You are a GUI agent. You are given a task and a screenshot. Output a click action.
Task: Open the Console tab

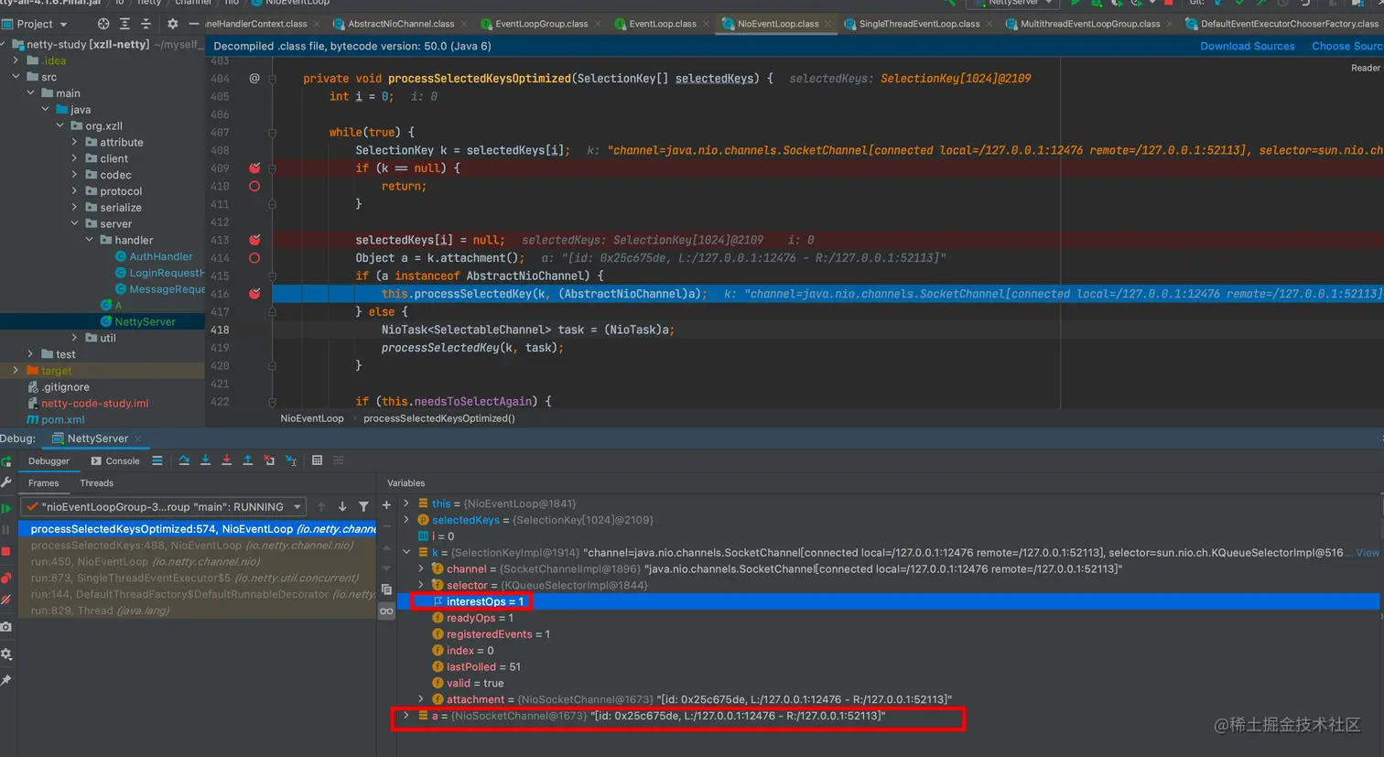click(115, 460)
